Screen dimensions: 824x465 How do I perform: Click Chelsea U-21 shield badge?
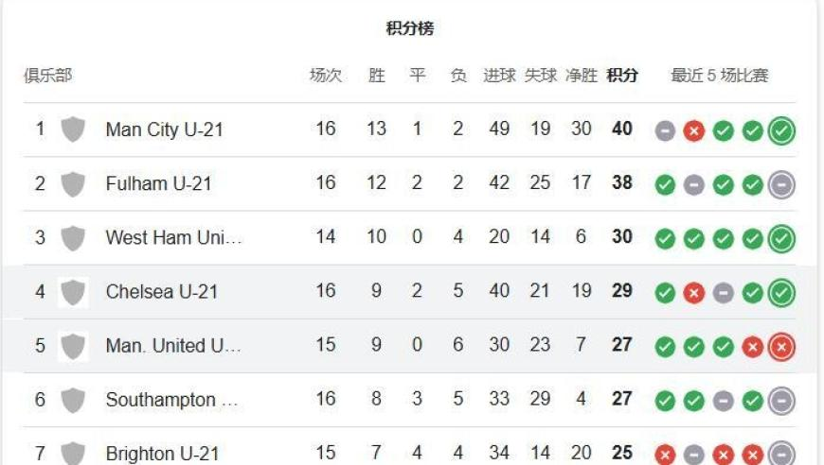(x=73, y=292)
